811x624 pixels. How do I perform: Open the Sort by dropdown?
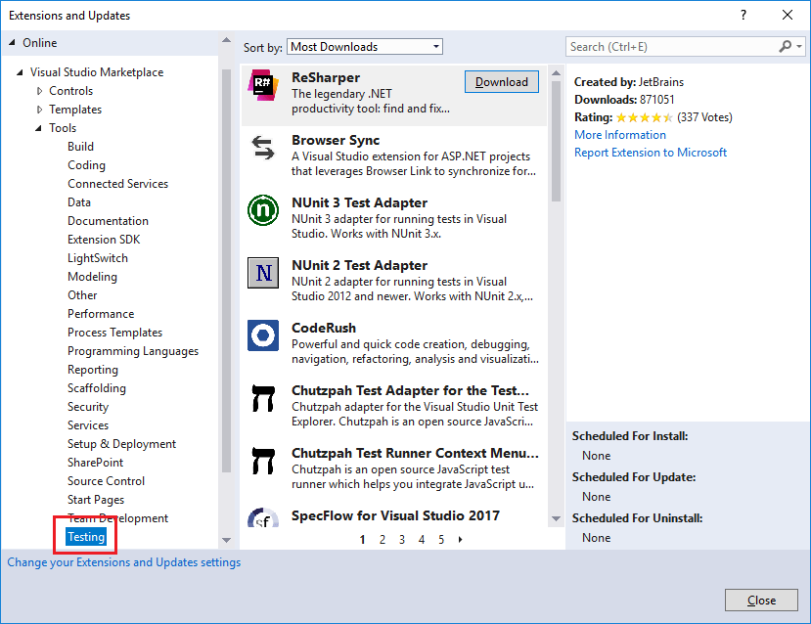[364, 46]
